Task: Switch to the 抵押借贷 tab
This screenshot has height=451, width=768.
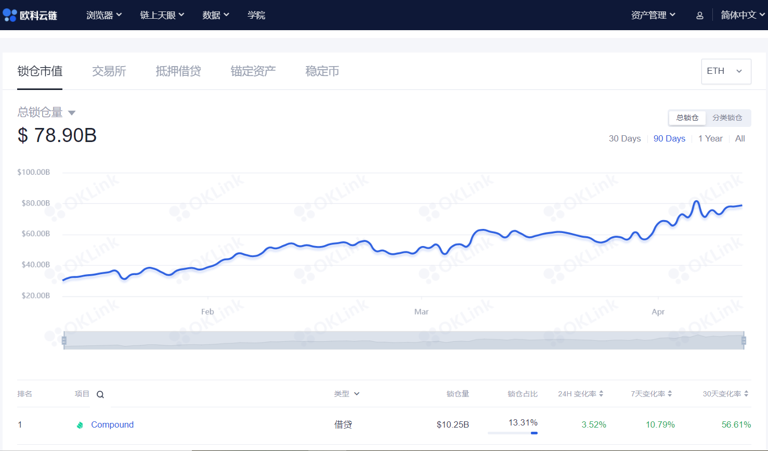Action: point(178,71)
